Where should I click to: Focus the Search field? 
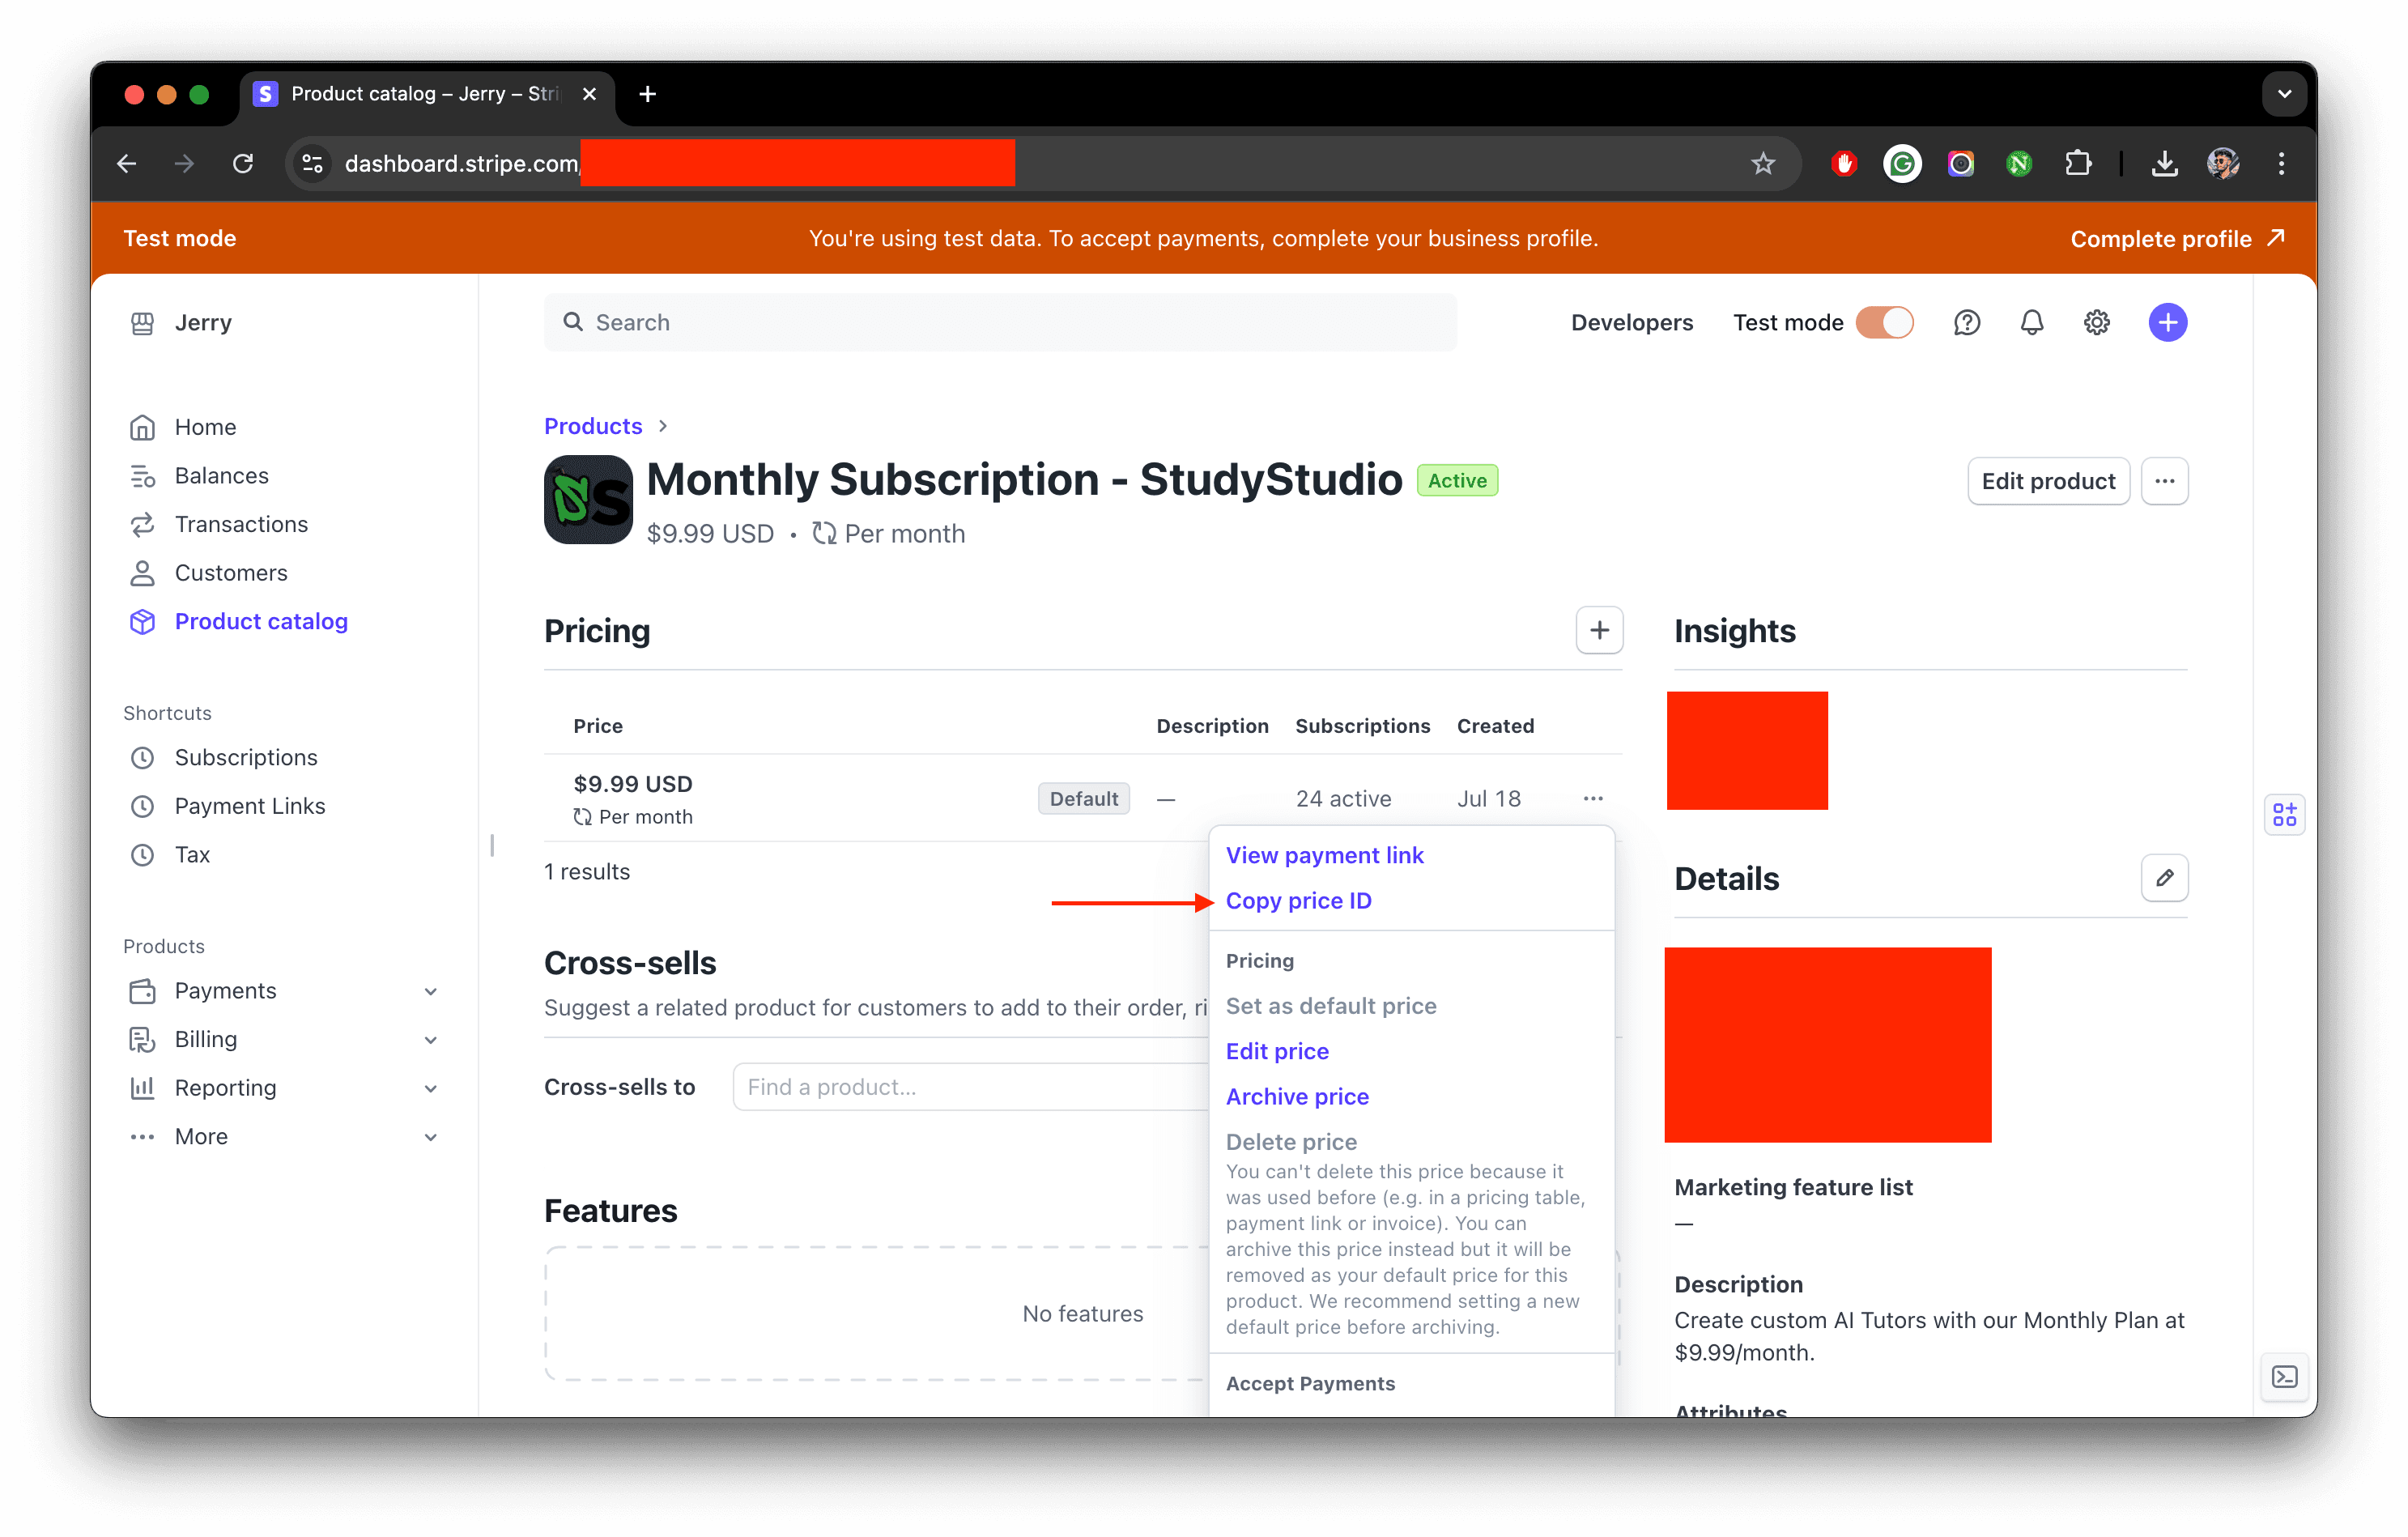[x=1000, y=323]
